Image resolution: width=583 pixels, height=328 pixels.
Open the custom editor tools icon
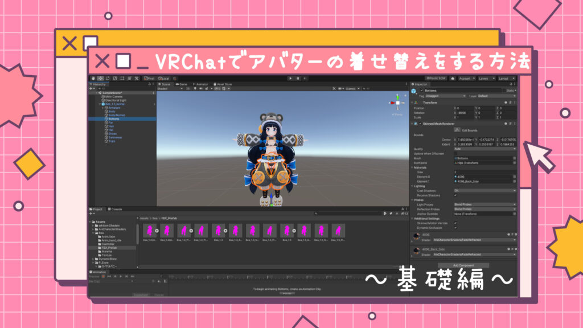[137, 79]
